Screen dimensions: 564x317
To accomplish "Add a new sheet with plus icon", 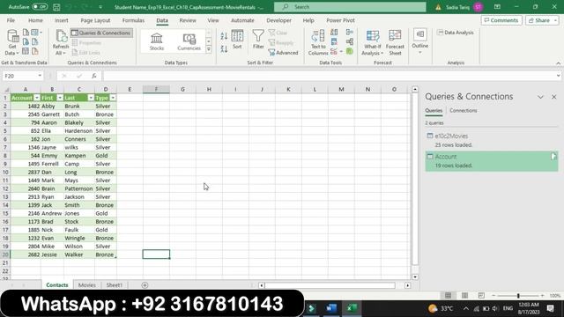I will click(145, 285).
